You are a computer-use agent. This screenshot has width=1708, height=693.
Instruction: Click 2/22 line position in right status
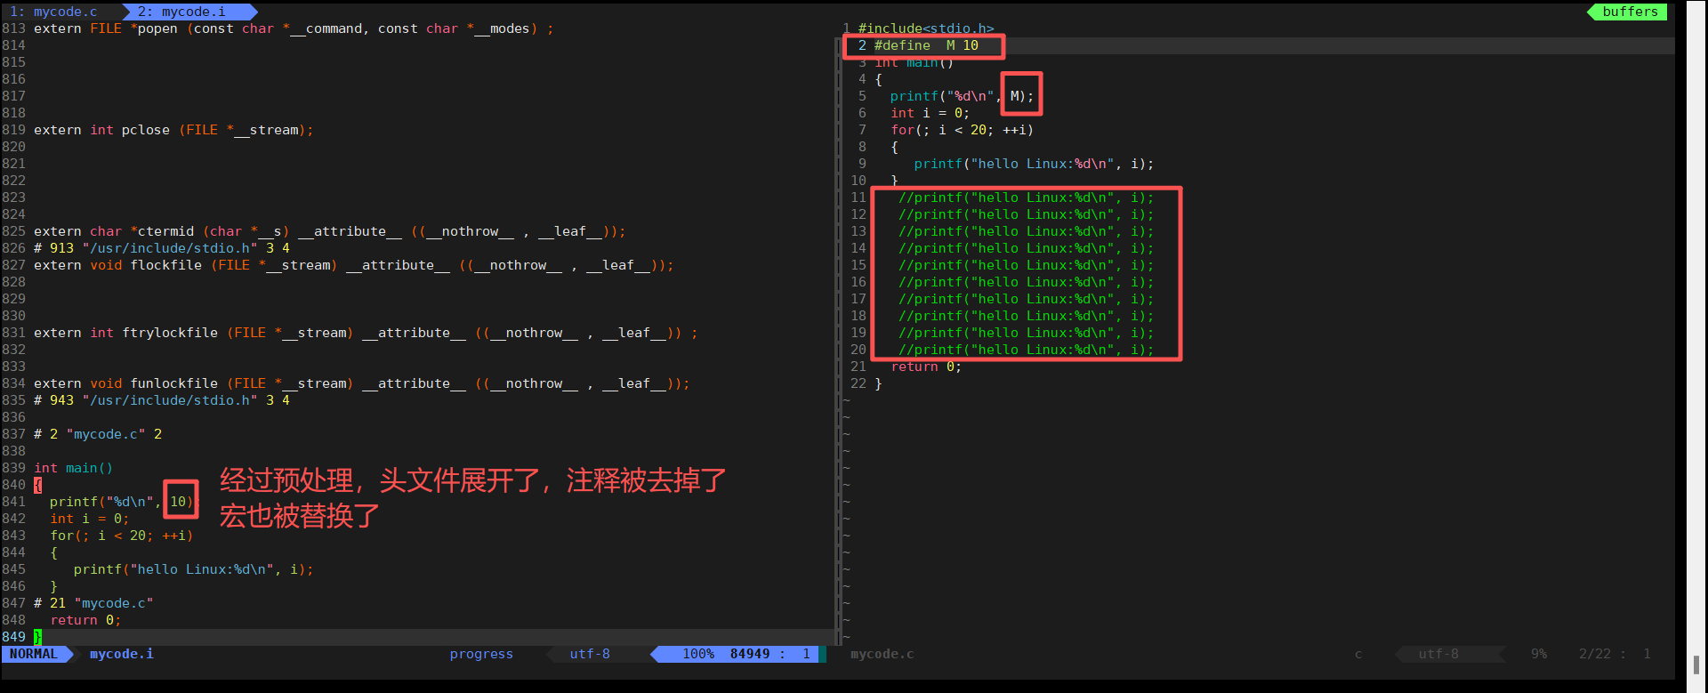1595,654
